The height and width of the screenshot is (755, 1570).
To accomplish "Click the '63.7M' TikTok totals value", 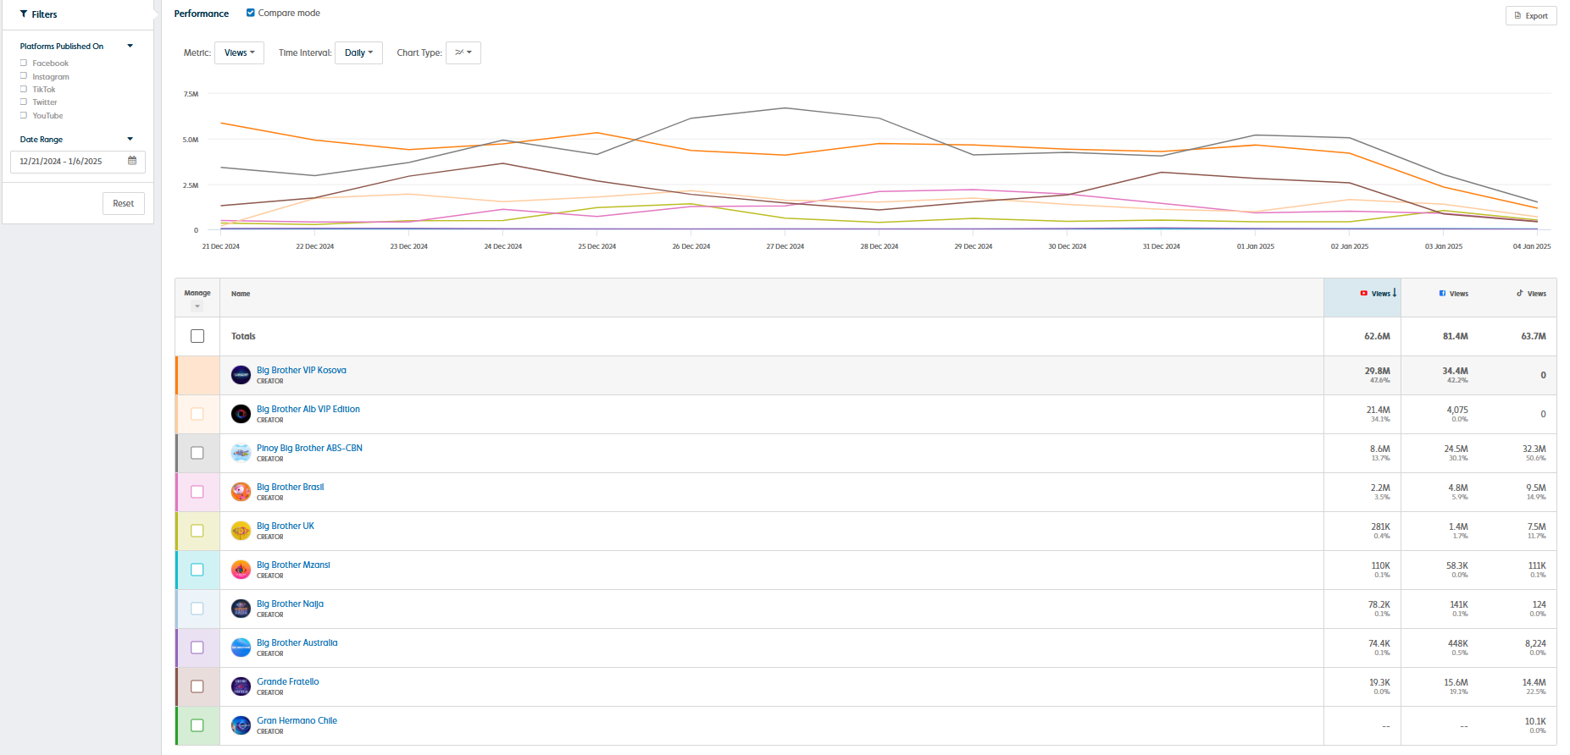I will click(x=1534, y=336).
